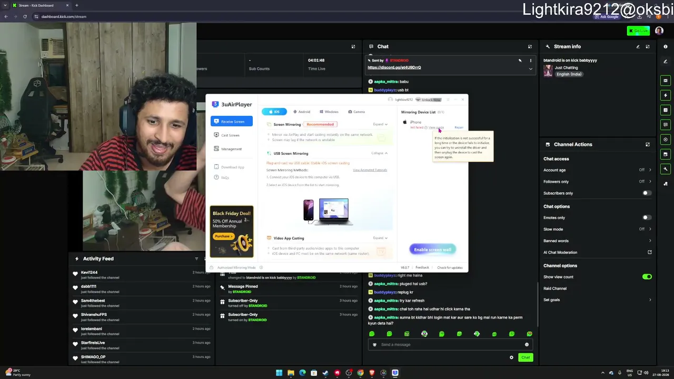Image resolution: width=674 pixels, height=379 pixels.
Task: Switch to the iOS tab
Action: point(274,112)
